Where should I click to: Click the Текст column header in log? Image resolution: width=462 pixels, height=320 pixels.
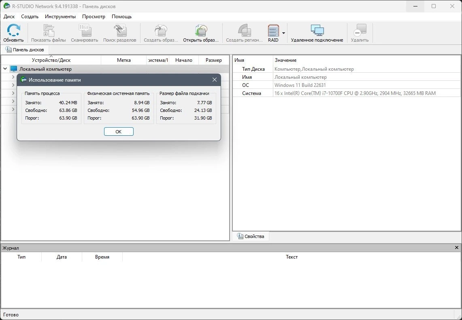(x=292, y=257)
